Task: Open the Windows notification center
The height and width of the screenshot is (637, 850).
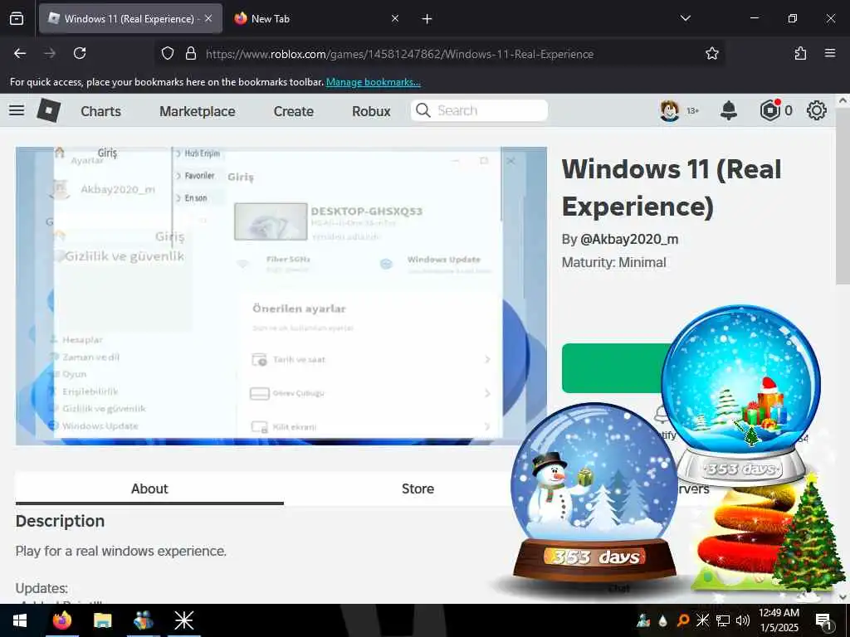Action: [x=823, y=621]
